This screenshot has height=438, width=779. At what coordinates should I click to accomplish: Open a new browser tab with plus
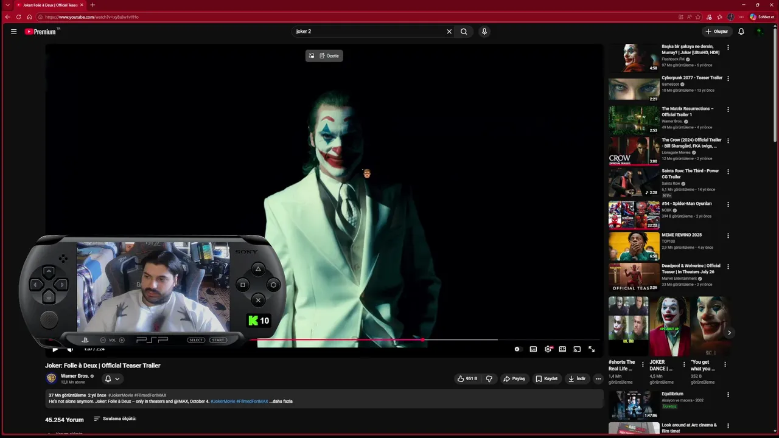(93, 5)
